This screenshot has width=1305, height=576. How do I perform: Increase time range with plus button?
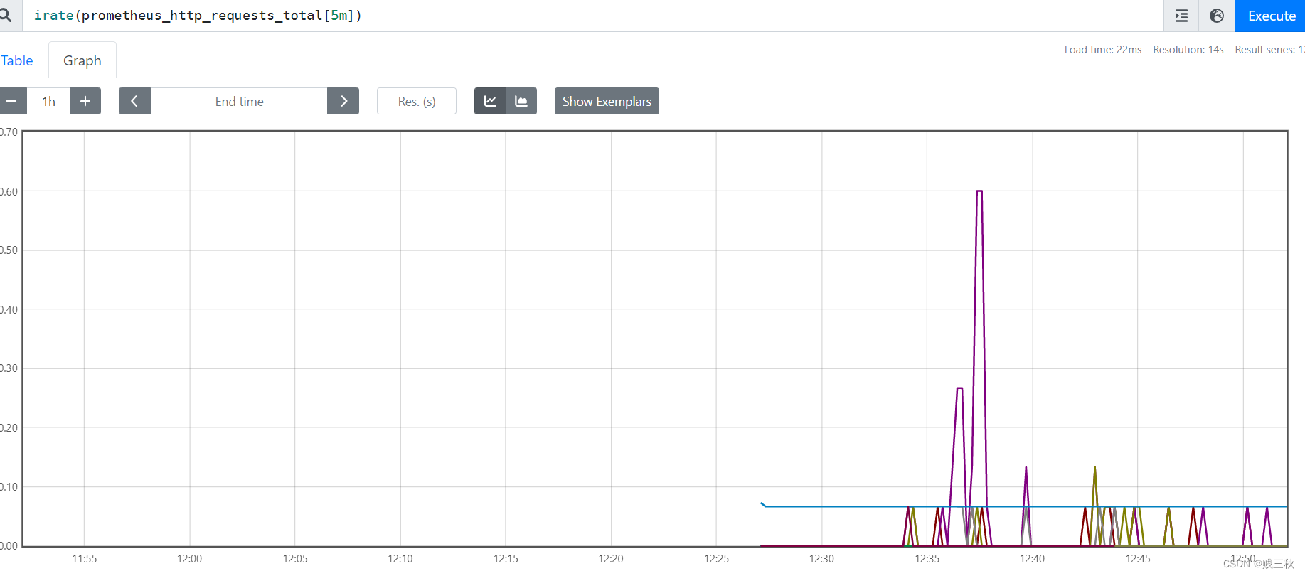(x=85, y=101)
